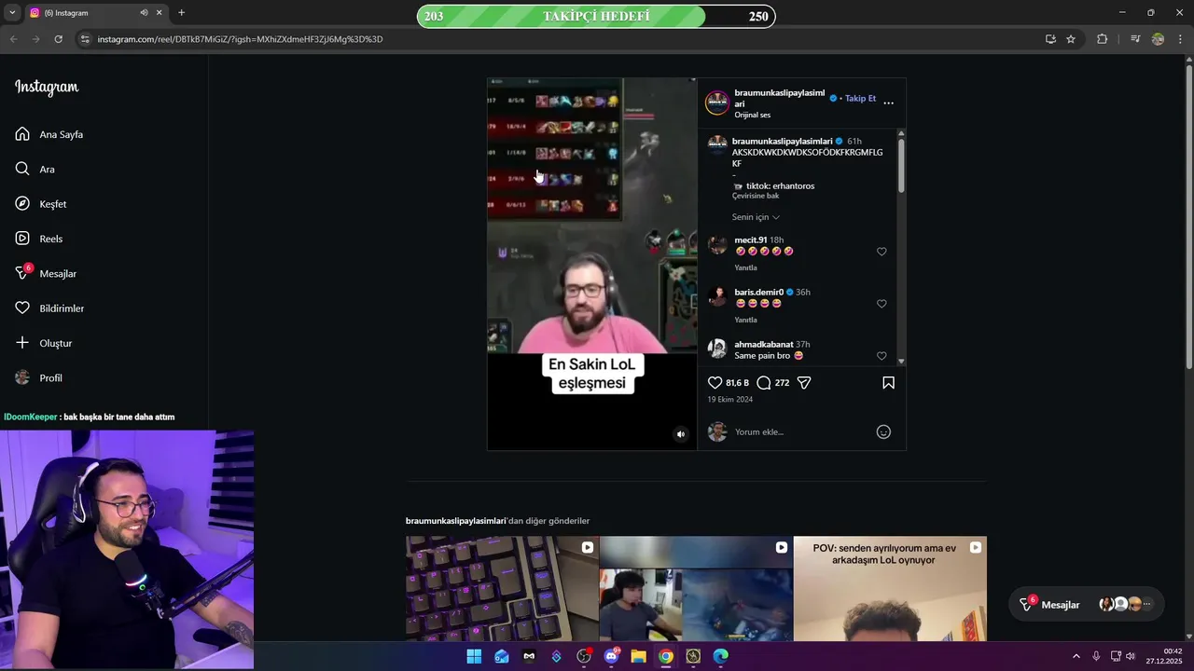Go back in browser
The height and width of the screenshot is (671, 1194).
pos(13,39)
